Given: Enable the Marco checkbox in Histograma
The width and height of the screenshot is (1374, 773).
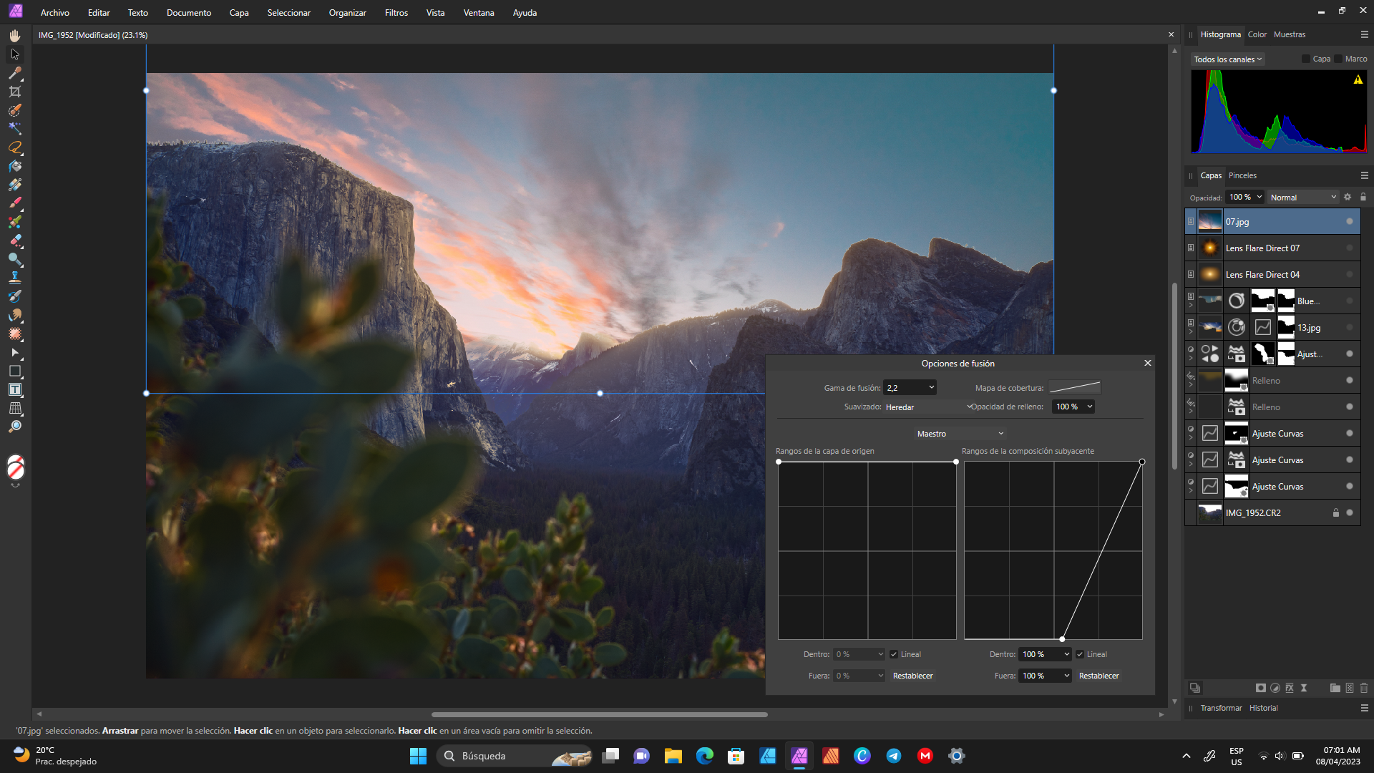Looking at the screenshot, I should (x=1339, y=59).
